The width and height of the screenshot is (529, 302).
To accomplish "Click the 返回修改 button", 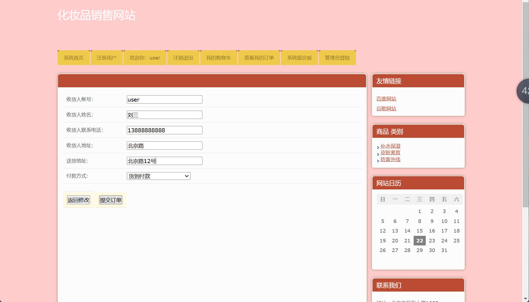I will point(78,200).
